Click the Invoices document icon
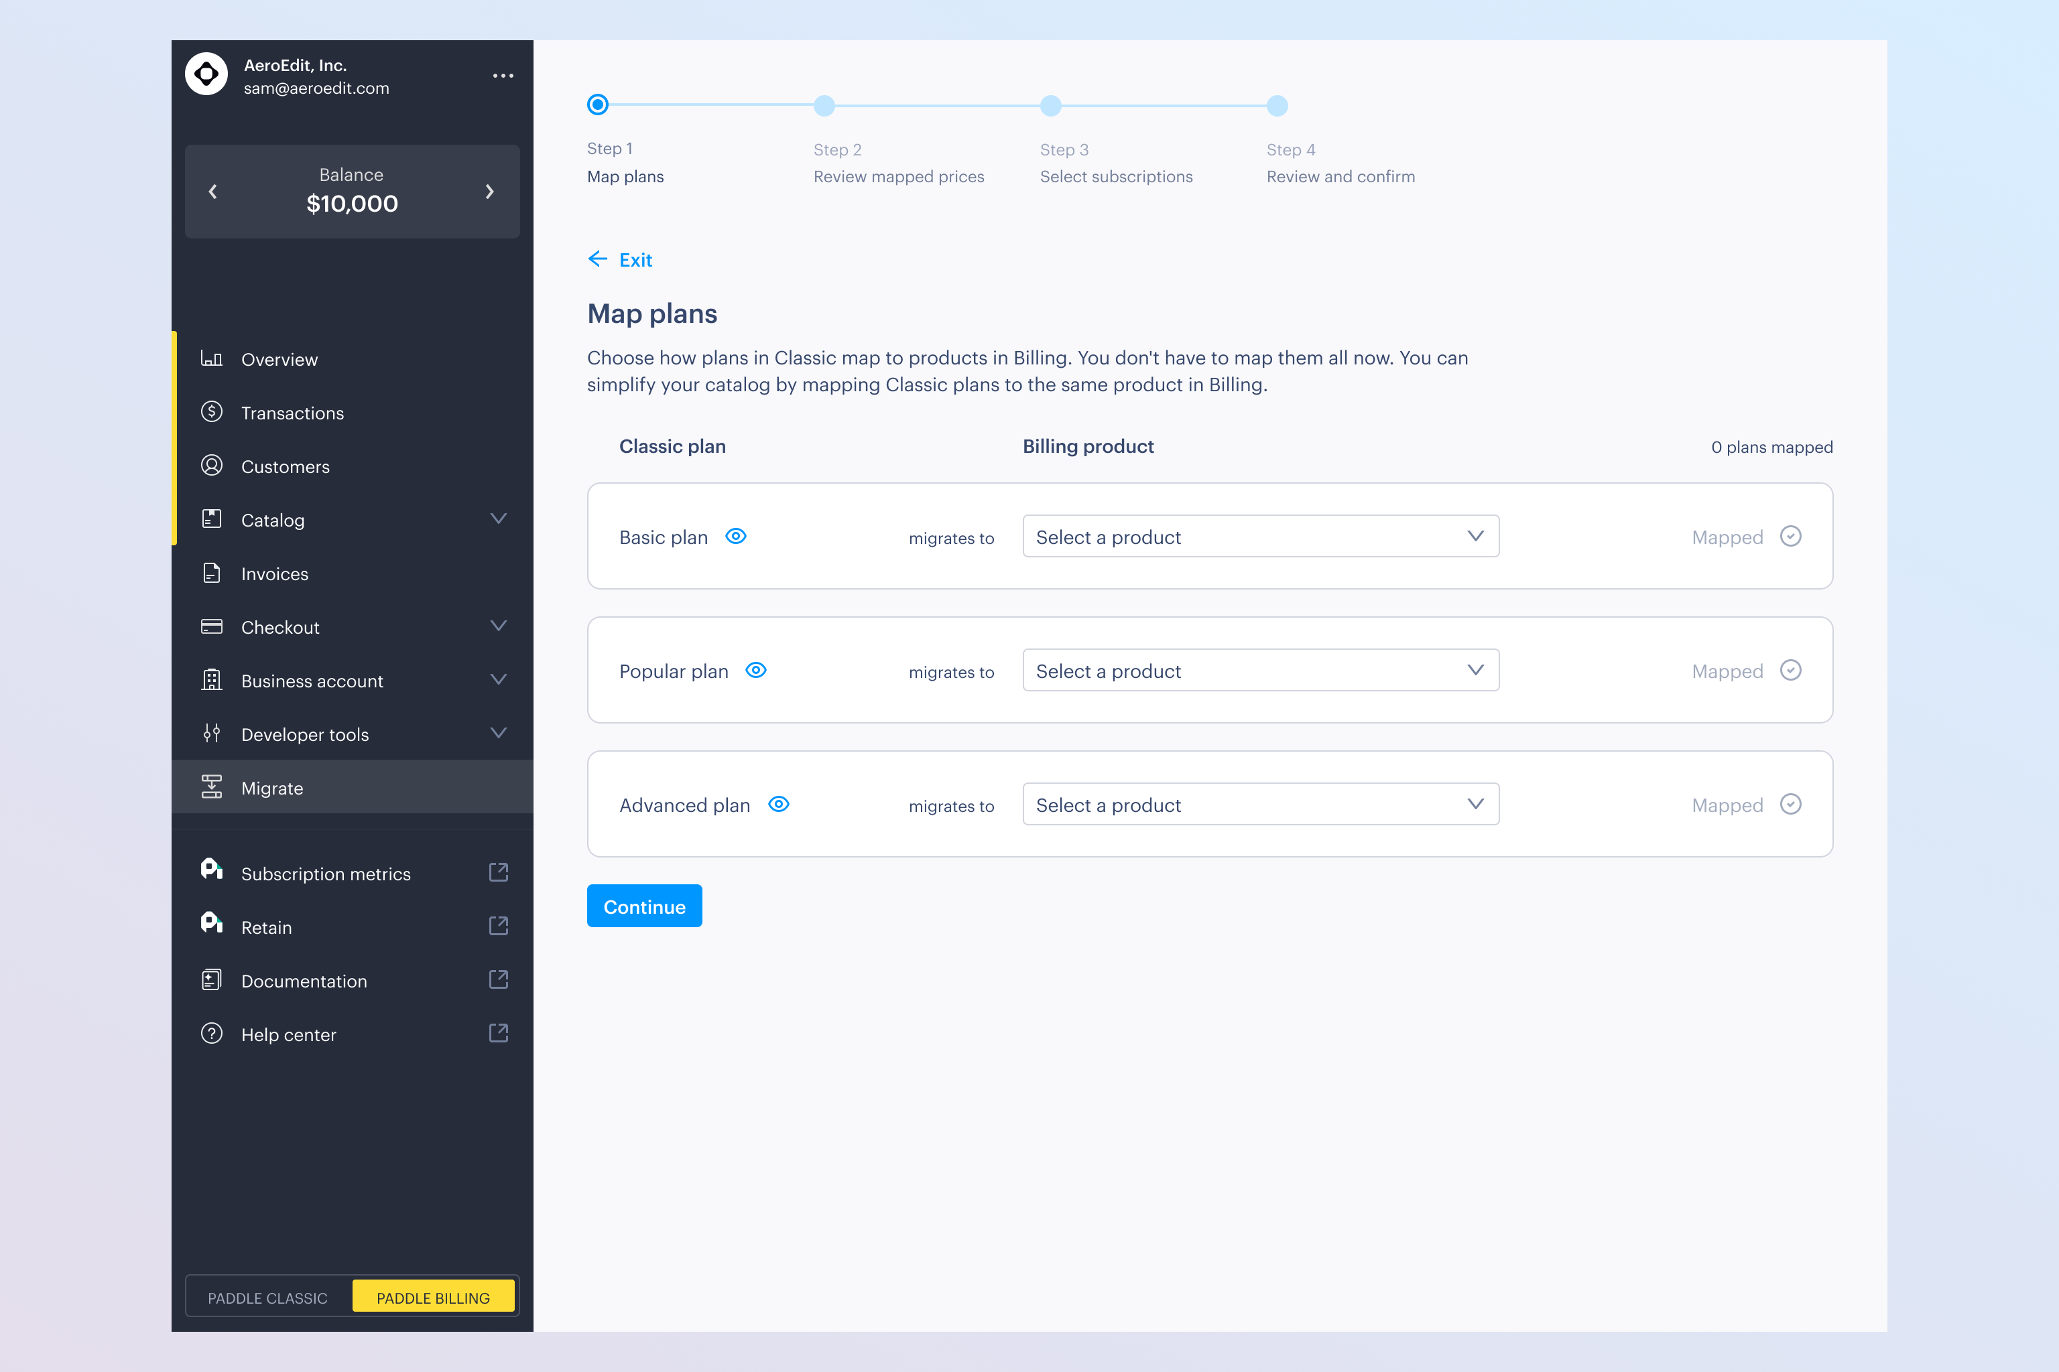 [211, 573]
